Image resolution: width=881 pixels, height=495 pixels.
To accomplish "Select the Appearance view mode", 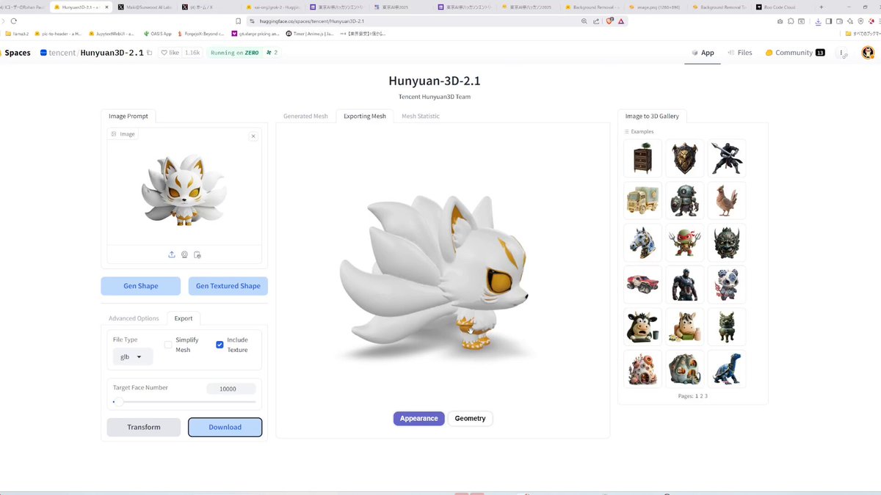I will coord(419,418).
